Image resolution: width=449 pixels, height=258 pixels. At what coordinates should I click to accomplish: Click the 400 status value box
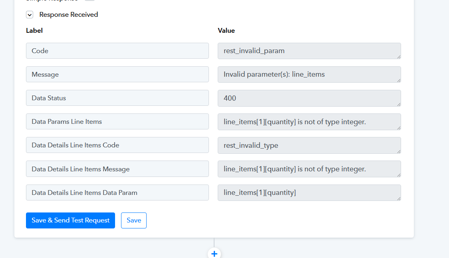pos(309,98)
